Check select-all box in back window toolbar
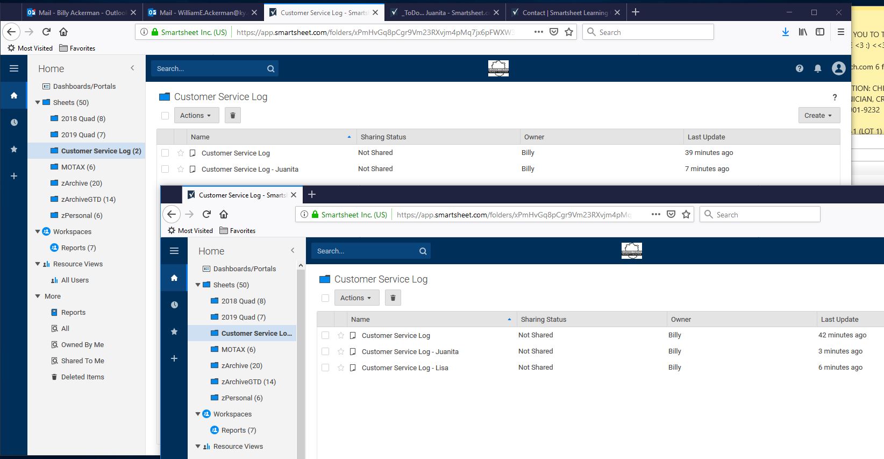The width and height of the screenshot is (884, 459). point(165,115)
